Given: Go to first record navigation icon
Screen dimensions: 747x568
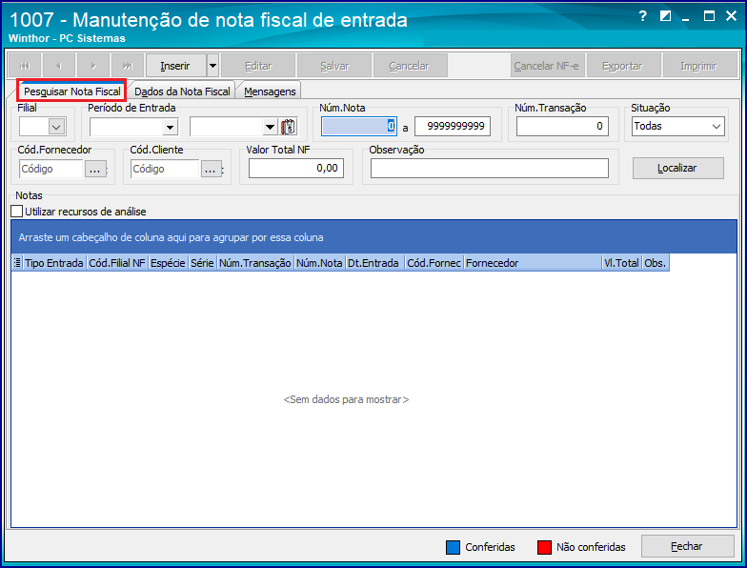Looking at the screenshot, I should [25, 66].
